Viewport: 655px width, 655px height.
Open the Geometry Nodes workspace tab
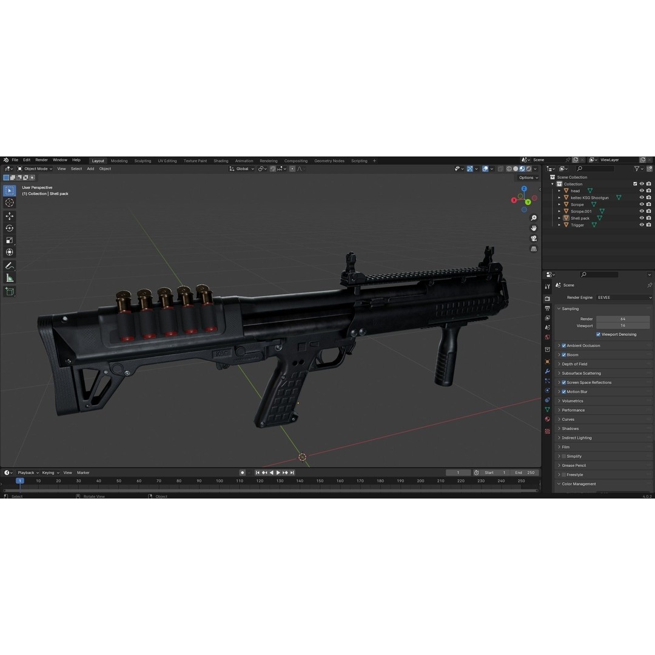329,161
